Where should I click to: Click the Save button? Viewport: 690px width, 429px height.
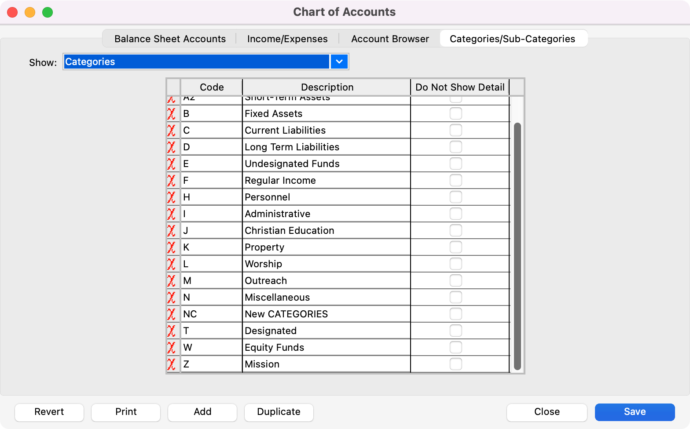pos(635,412)
